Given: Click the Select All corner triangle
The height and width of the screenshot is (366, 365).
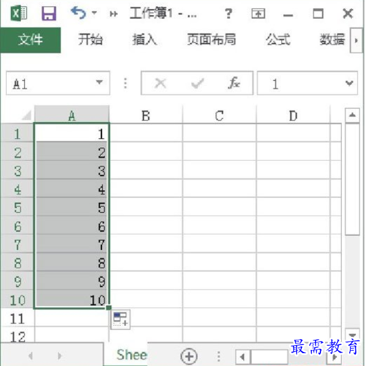Looking at the screenshot, I should click(26, 115).
